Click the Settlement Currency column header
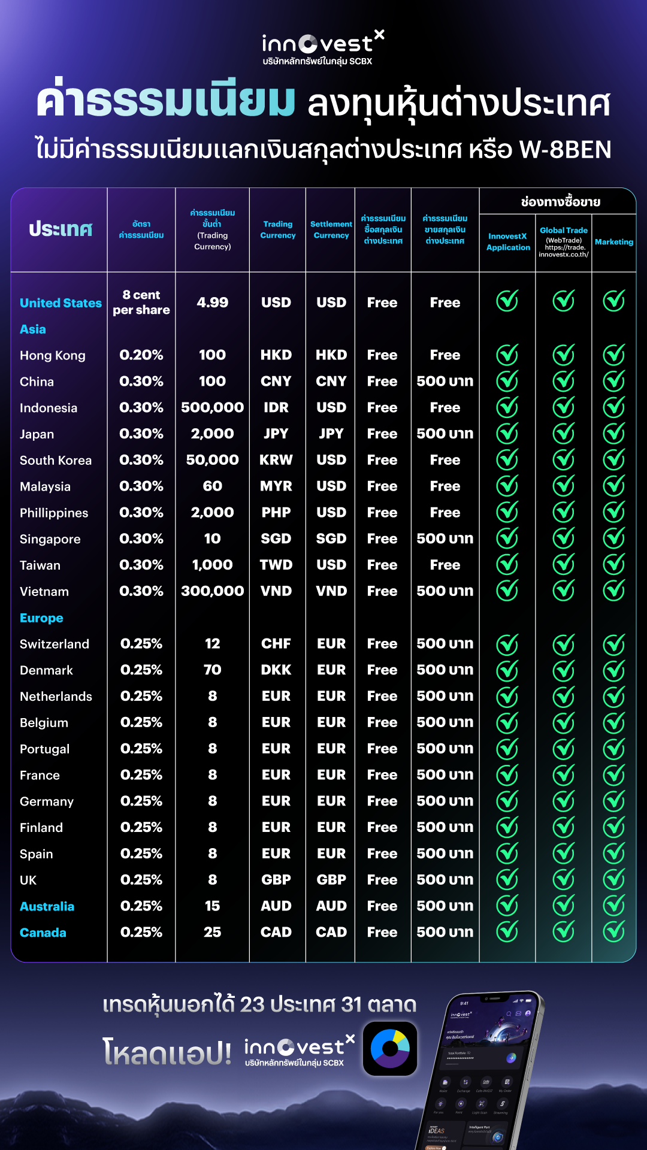 [331, 229]
